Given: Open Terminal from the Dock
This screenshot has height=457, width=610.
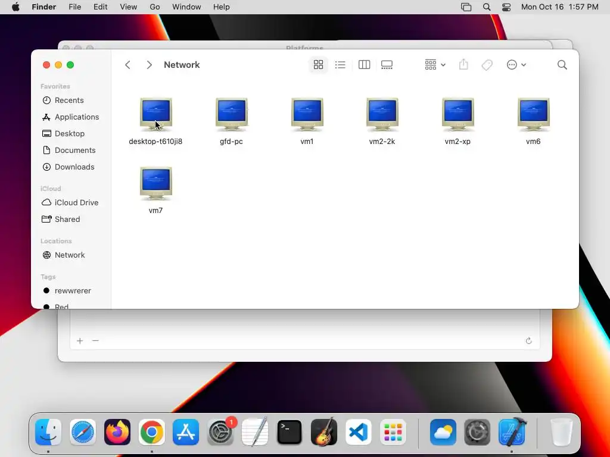Looking at the screenshot, I should 290,432.
